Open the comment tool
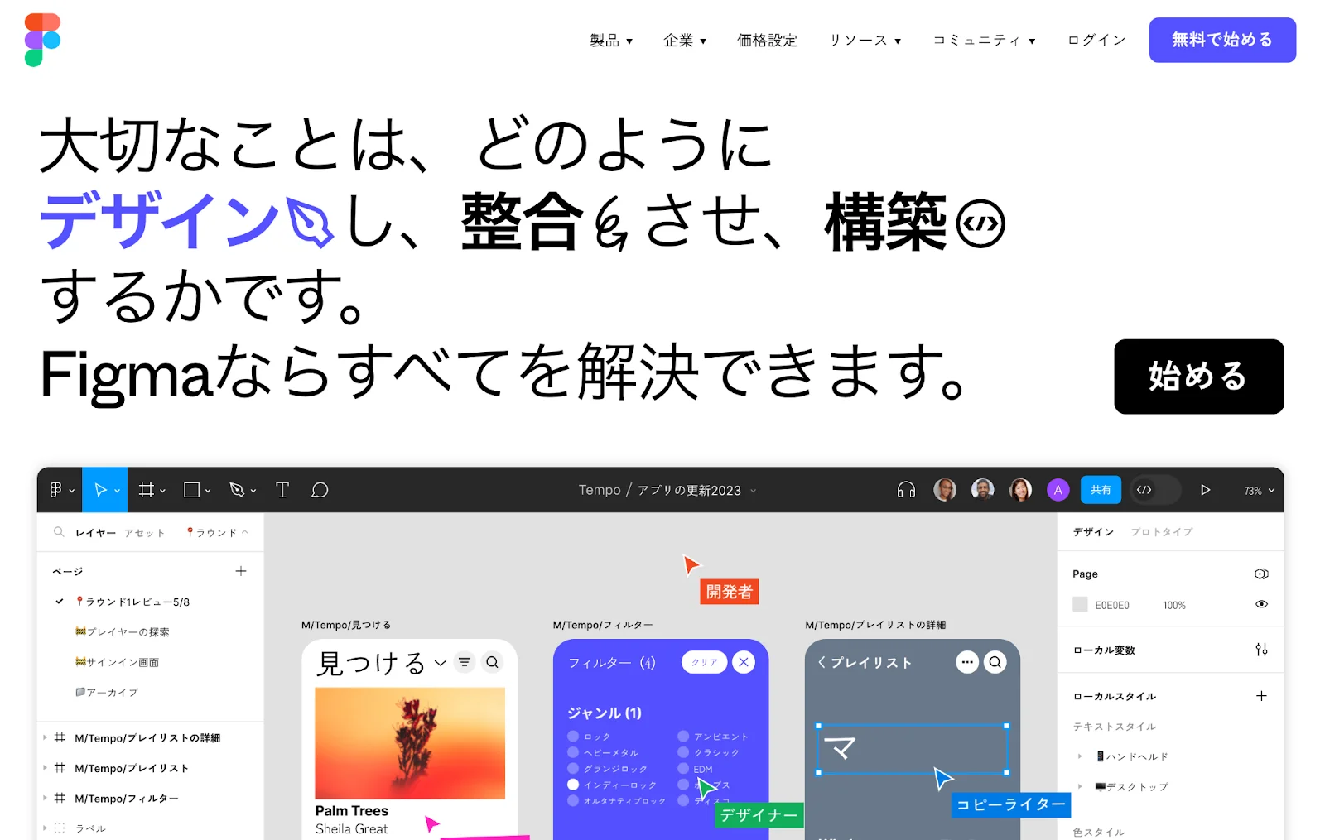 pos(319,489)
